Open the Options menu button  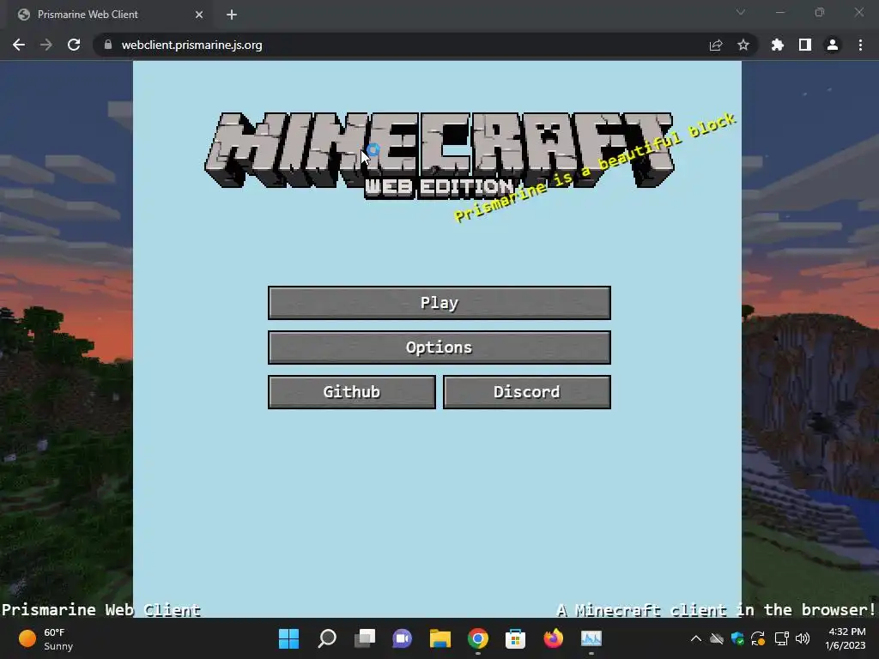[439, 348]
